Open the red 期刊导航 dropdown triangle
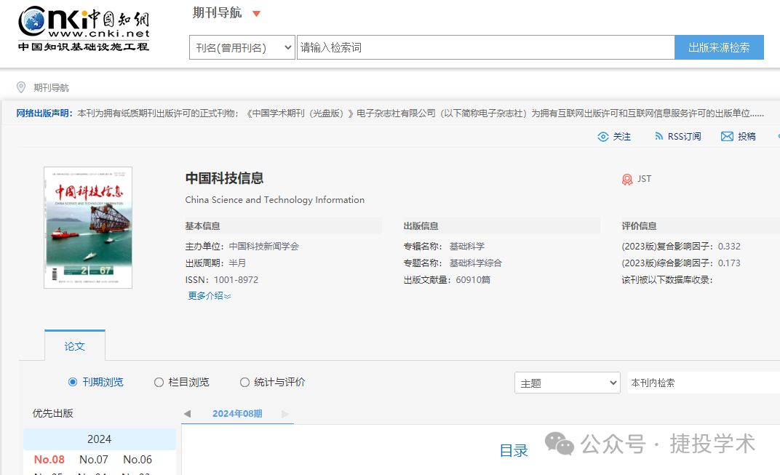Image resolution: width=780 pixels, height=475 pixels. coord(256,13)
